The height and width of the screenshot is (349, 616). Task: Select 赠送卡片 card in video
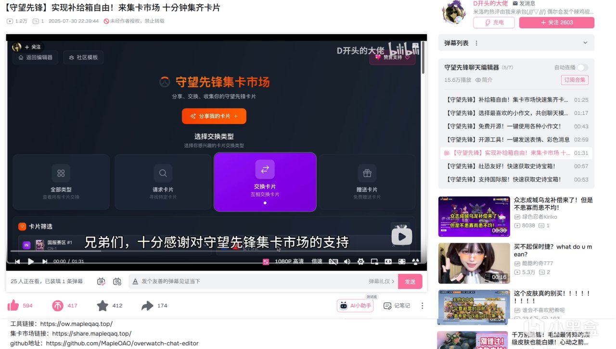[367, 182]
